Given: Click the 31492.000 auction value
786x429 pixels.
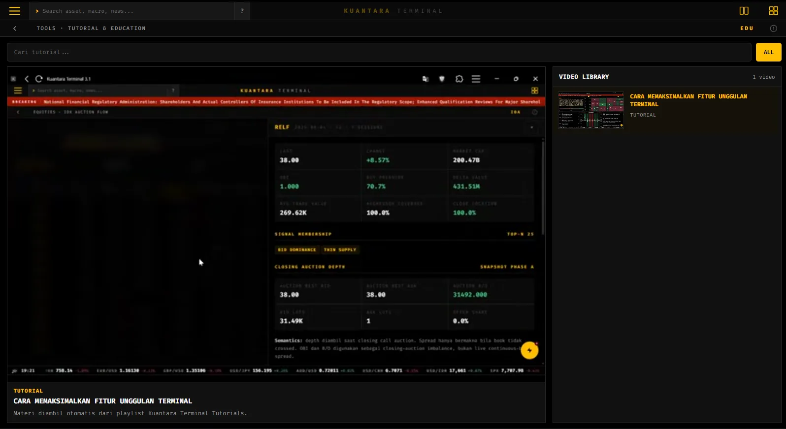Looking at the screenshot, I should click(470, 295).
